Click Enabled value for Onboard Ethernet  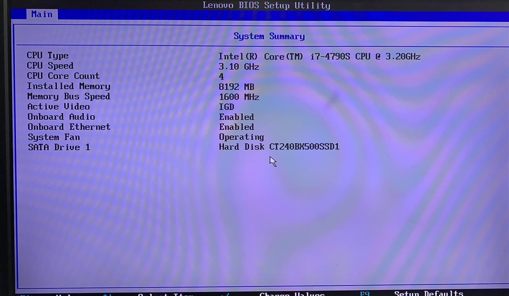coord(236,127)
